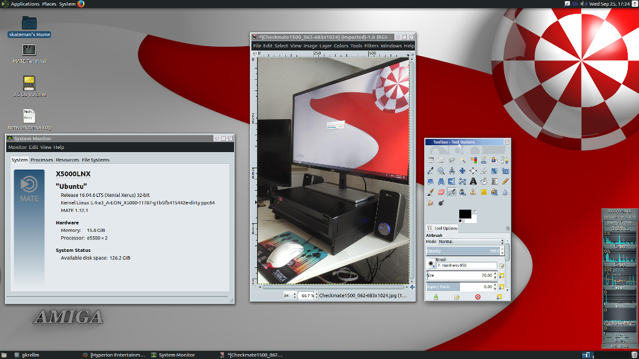Select the Blend gradient tool

(x=494, y=181)
